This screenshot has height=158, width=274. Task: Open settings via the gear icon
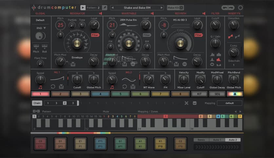coord(241,8)
